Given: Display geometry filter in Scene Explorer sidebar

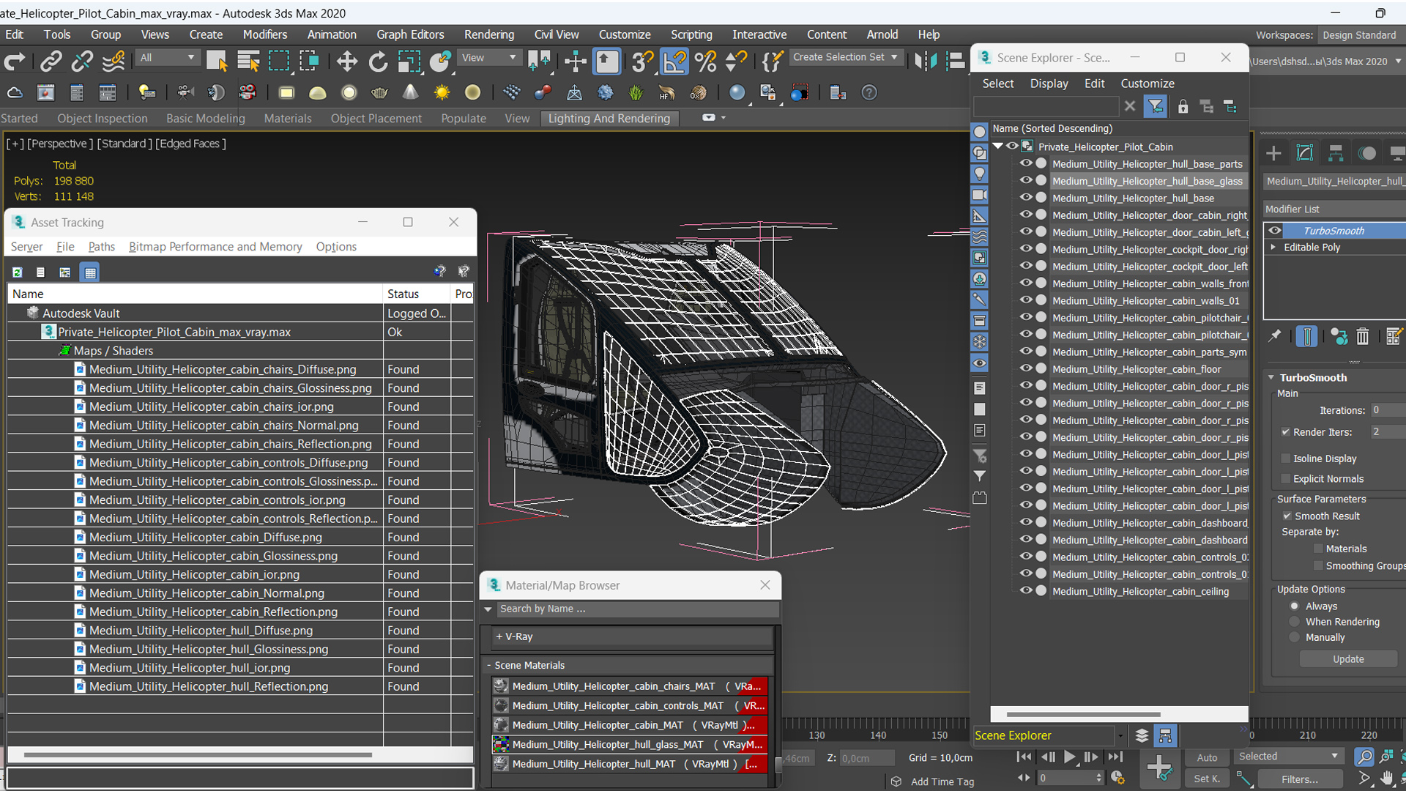Looking at the screenshot, I should pos(979,132).
